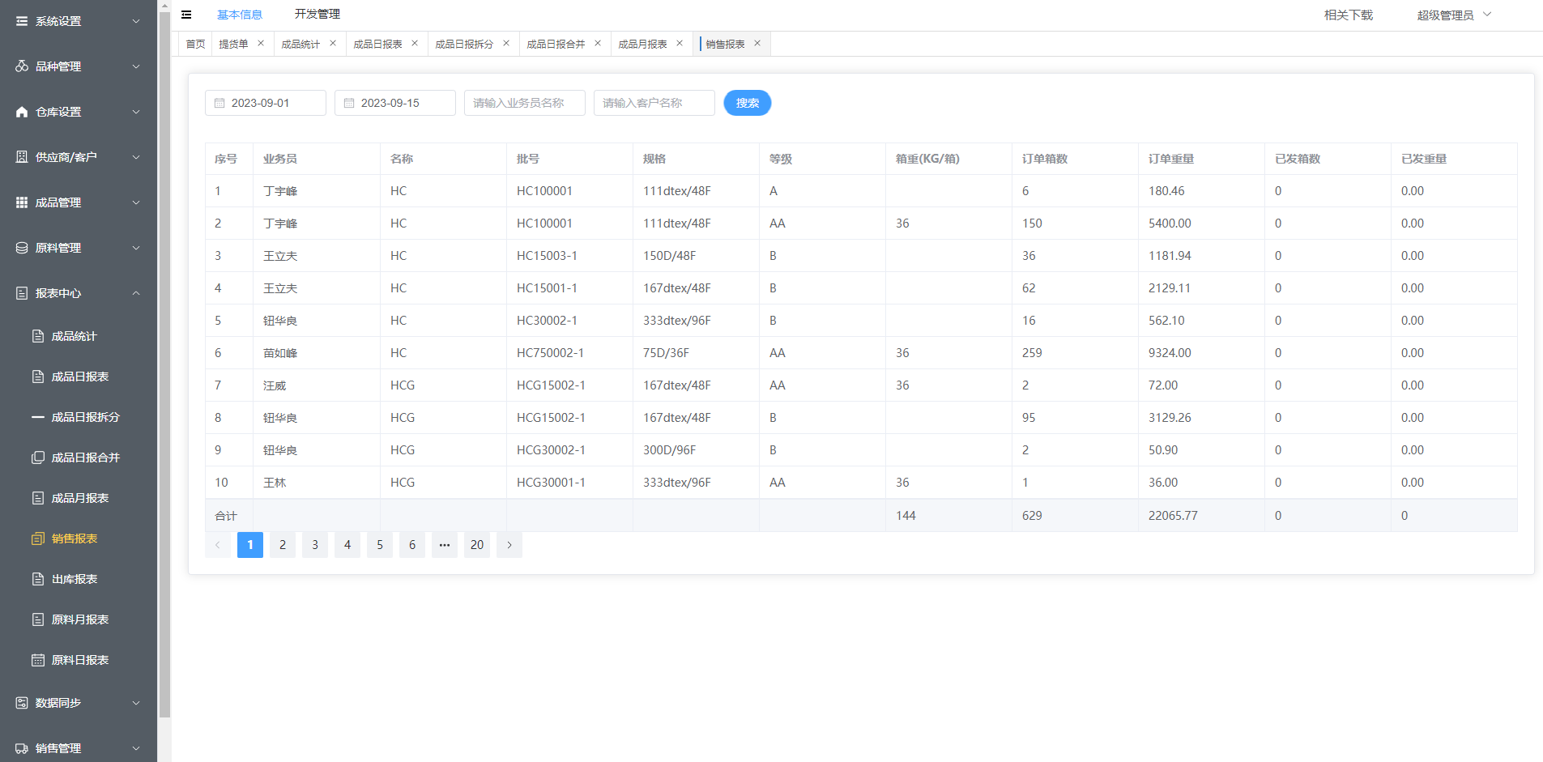Click the 仓库设置 home icon
Viewport: 1543px width, 762px height.
pyautogui.click(x=22, y=112)
